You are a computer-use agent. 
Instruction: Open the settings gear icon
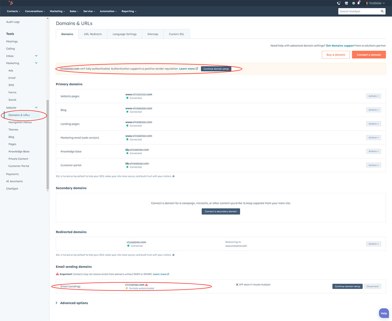coord(353,3)
